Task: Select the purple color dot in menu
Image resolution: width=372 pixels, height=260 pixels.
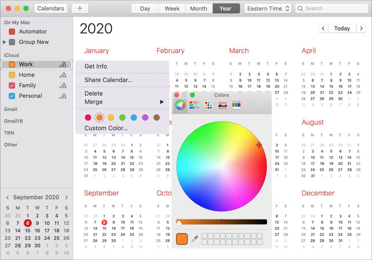Action: [x=145, y=118]
